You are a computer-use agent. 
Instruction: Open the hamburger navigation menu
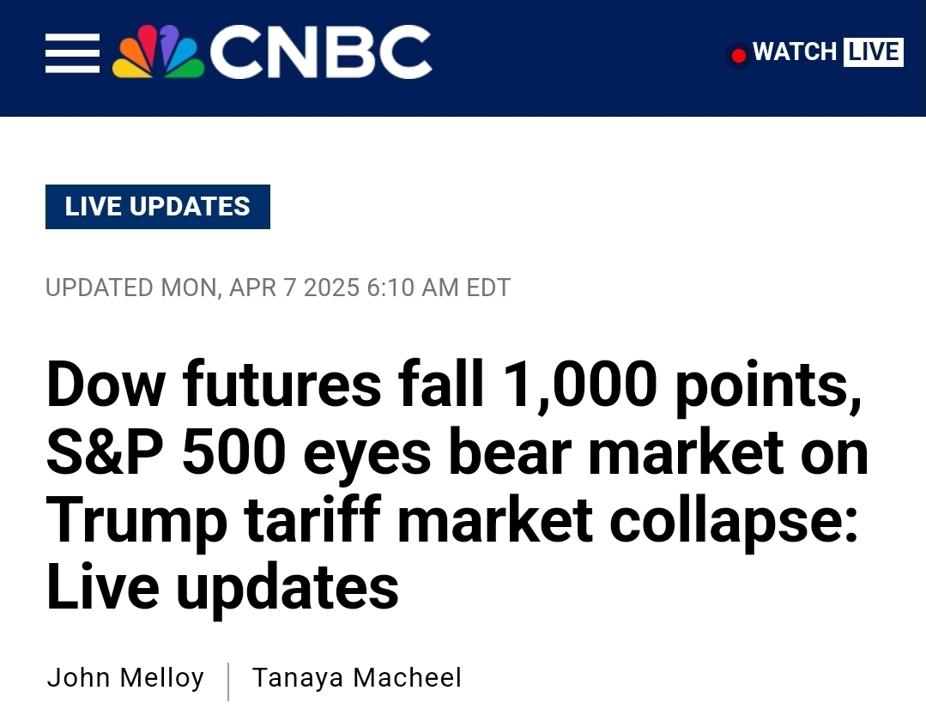72,53
